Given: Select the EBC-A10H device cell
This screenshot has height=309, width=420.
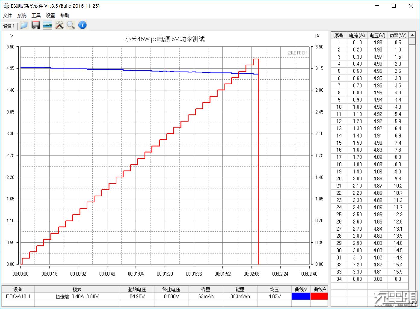Looking at the screenshot, I should click(x=18, y=296).
